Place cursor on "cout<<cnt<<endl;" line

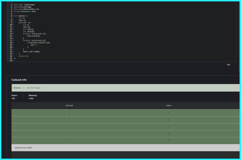click(x=31, y=52)
